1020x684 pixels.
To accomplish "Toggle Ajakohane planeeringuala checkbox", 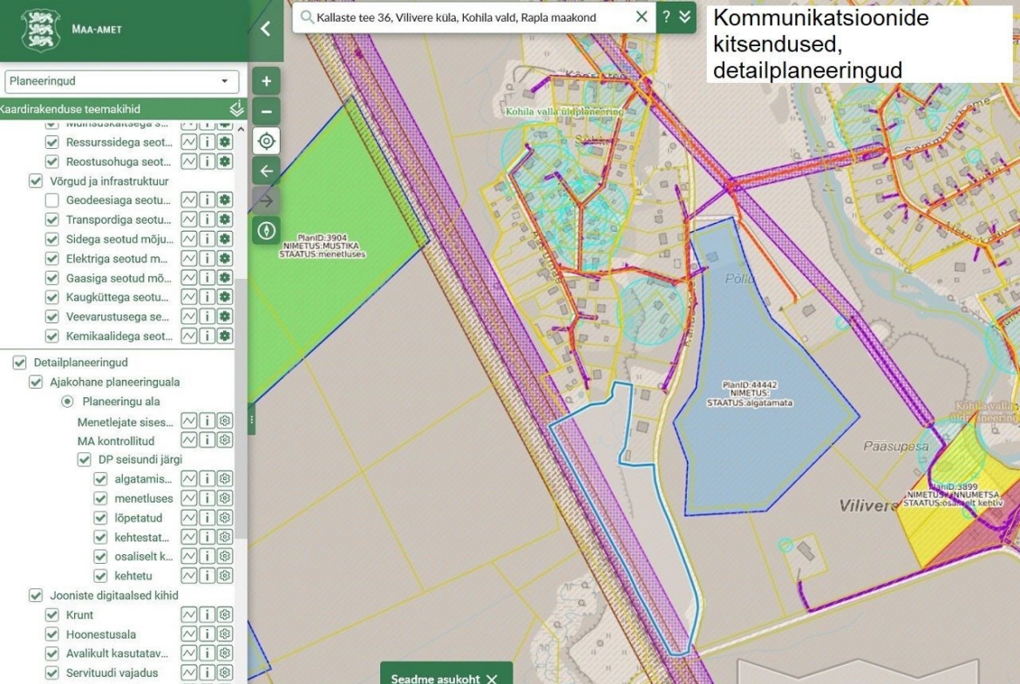I will tap(36, 382).
